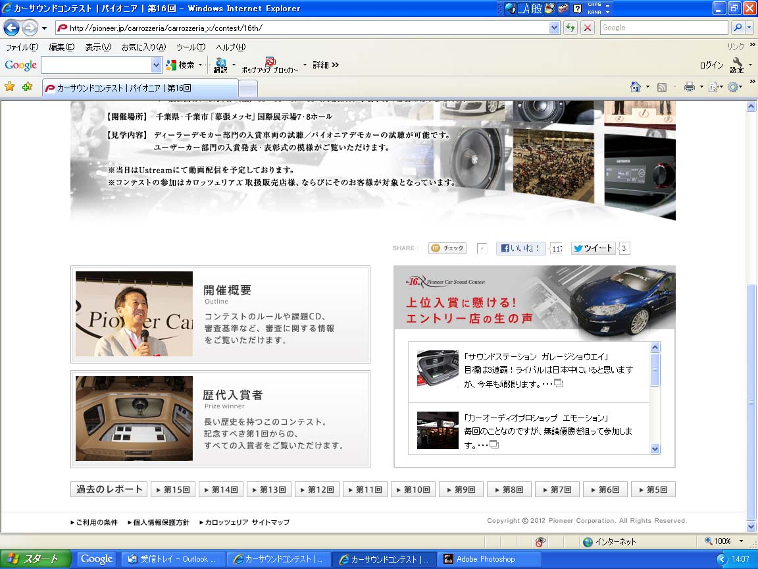The image size is (758, 569).
Task: Open the search provider dropdown arrow
Action: pos(750,28)
